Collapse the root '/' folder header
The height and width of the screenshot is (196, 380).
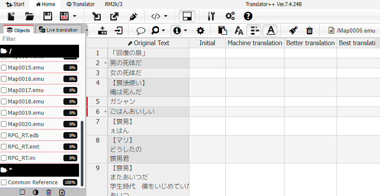[x=40, y=51]
